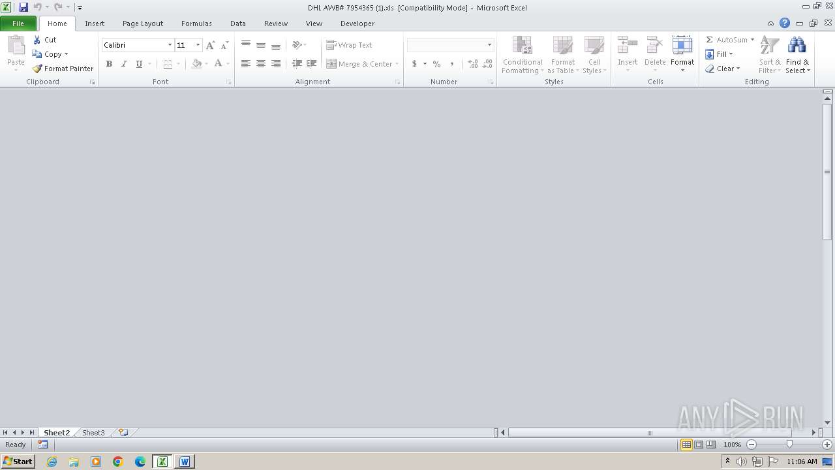The image size is (835, 470).
Task: Open the Word icon in taskbar
Action: point(185,462)
